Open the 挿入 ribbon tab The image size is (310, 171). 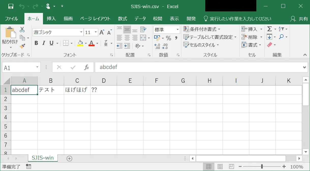coord(51,19)
